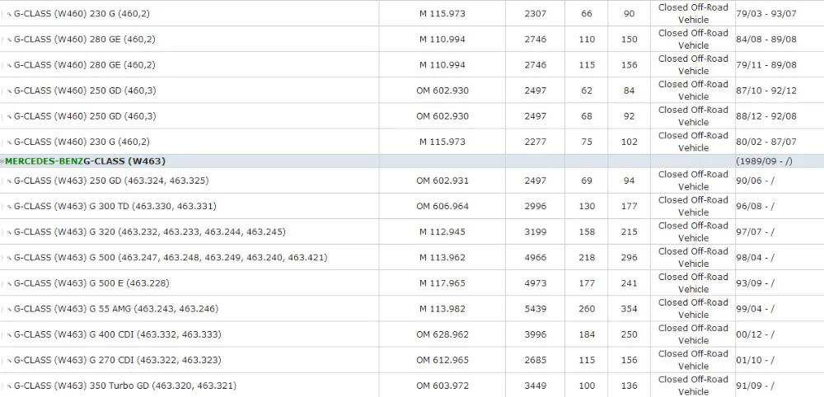Click the 136 HP value in 350 Turbo GD row

coord(630,386)
